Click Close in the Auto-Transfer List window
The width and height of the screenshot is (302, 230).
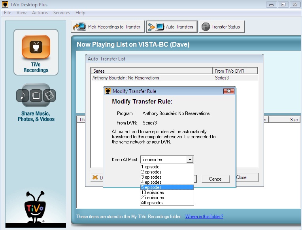[247, 177]
